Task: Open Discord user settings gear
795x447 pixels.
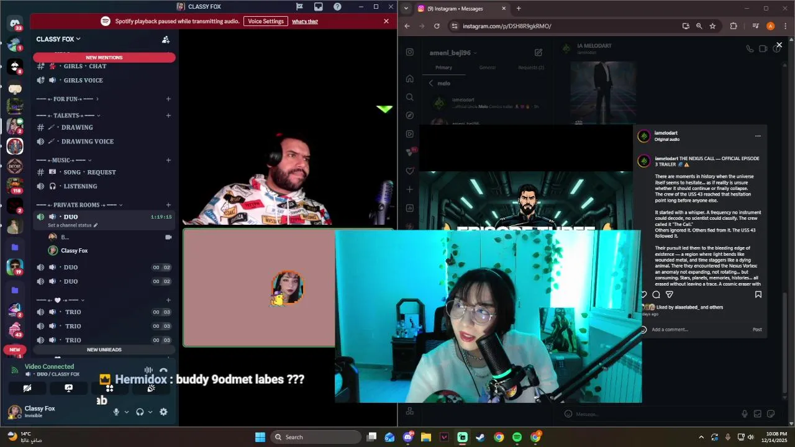Action: pos(163,412)
